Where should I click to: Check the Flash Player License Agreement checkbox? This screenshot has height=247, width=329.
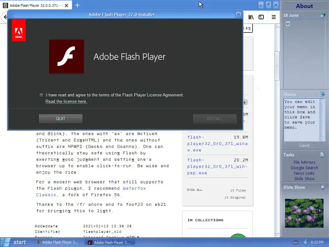click(x=41, y=95)
